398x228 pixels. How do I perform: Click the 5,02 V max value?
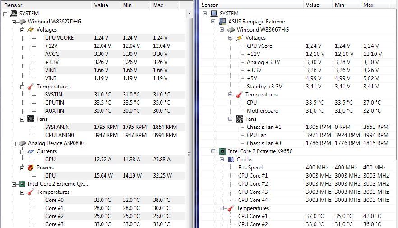(x=371, y=78)
